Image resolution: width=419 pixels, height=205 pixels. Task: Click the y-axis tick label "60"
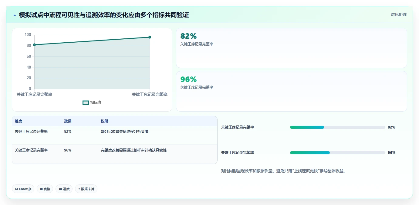point(29,56)
